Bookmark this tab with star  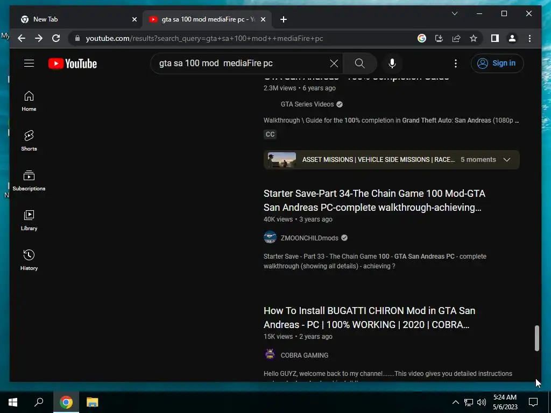474,38
